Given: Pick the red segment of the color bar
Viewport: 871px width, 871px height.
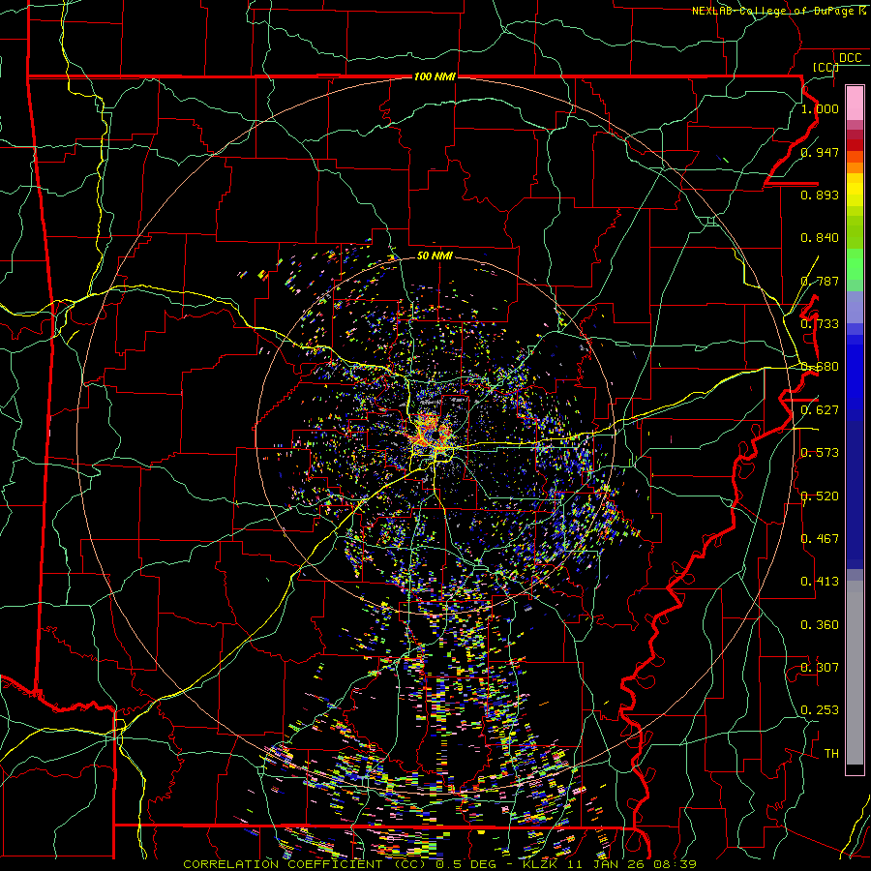Looking at the screenshot, I should tap(855, 144).
